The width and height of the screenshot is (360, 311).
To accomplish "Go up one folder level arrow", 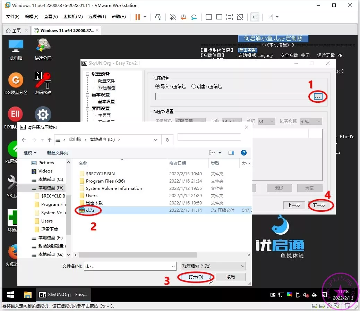I will tap(50, 140).
